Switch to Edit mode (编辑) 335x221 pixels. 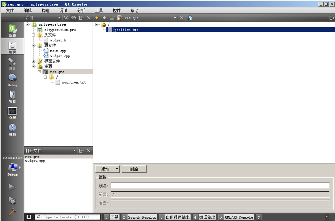point(13,46)
